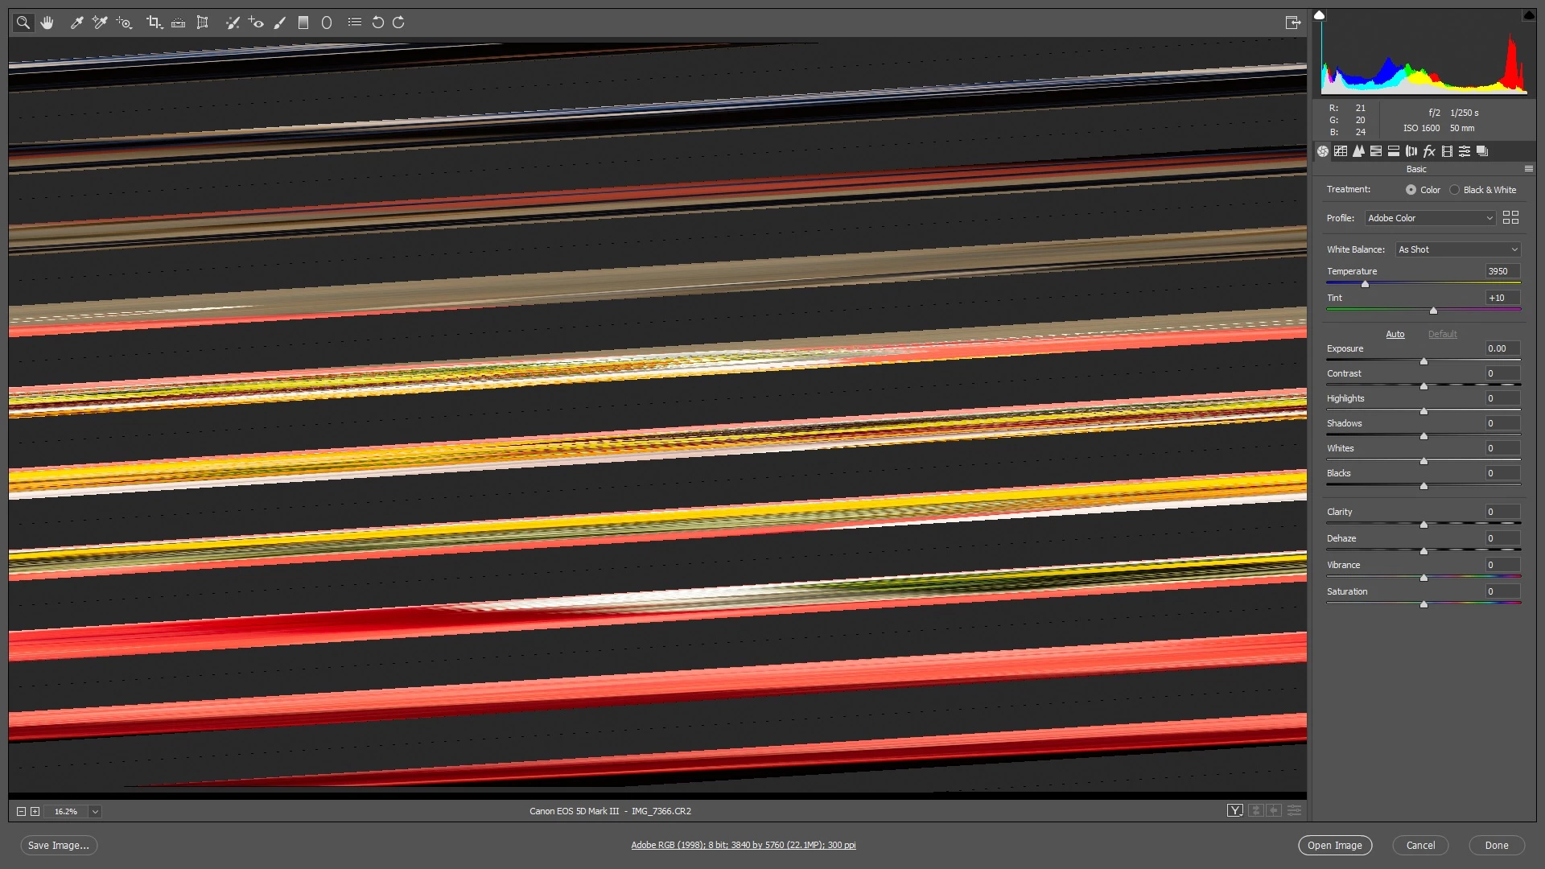Choose the Spot Removal tool

[x=233, y=23]
